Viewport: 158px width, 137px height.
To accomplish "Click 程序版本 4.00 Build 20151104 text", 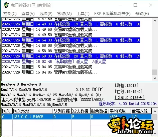I will [x=128, y=104].
